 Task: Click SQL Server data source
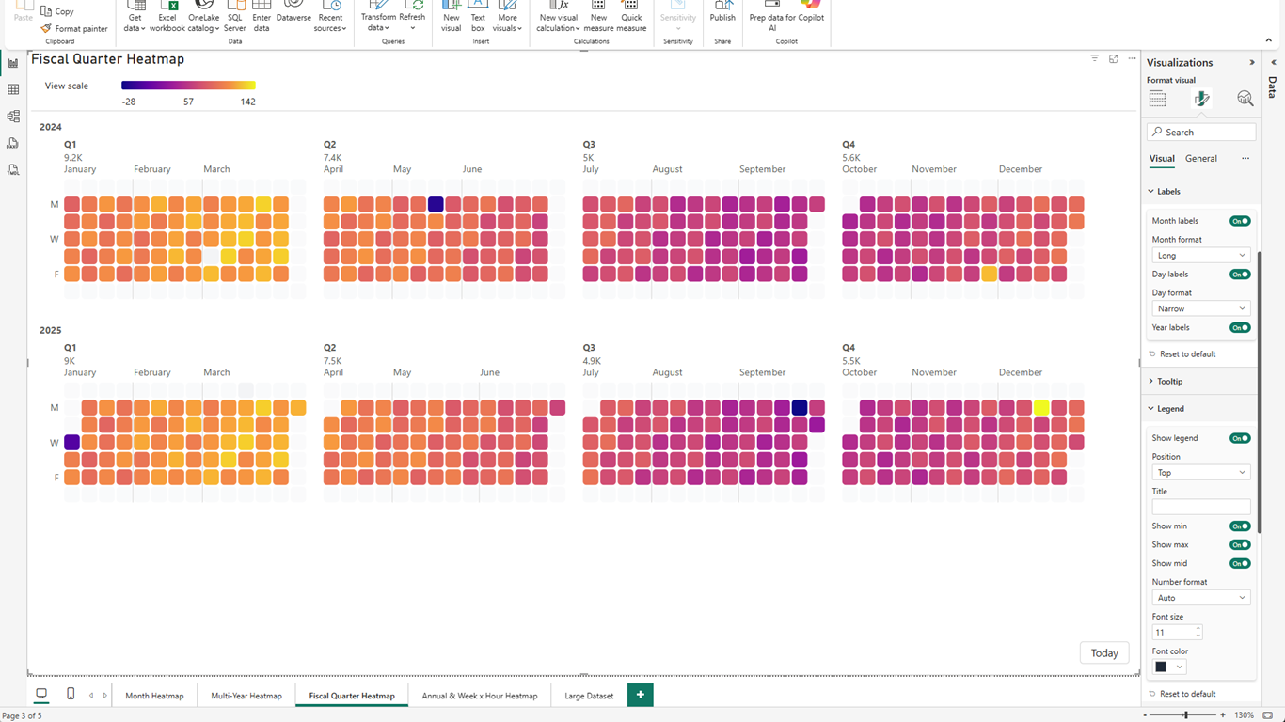(235, 17)
